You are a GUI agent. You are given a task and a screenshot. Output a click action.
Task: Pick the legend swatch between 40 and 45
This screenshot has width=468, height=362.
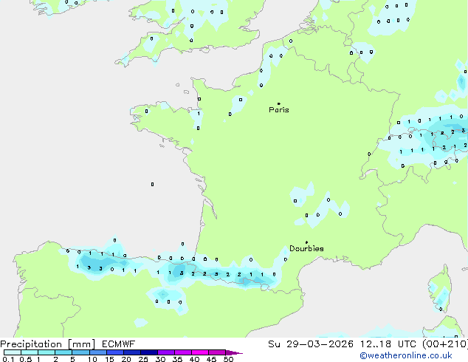tap(200, 352)
